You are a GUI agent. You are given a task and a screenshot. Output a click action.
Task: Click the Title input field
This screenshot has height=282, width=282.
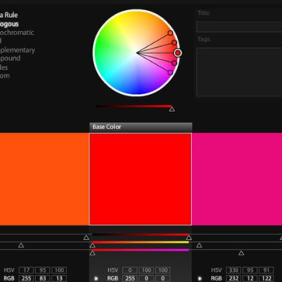click(239, 27)
